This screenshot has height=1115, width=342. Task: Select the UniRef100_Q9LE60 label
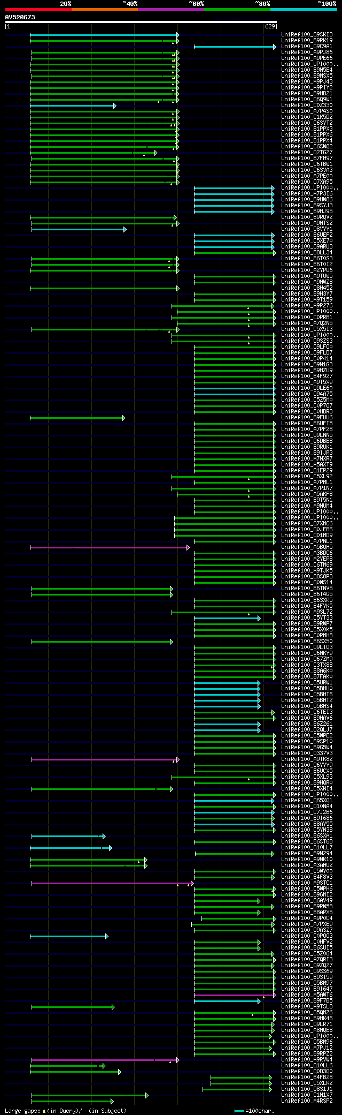pyautogui.click(x=307, y=388)
